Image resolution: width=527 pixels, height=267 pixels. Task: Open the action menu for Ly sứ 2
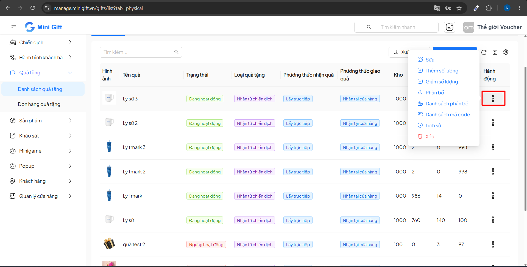coord(493,123)
